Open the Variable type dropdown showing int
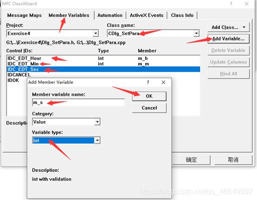 [66, 140]
